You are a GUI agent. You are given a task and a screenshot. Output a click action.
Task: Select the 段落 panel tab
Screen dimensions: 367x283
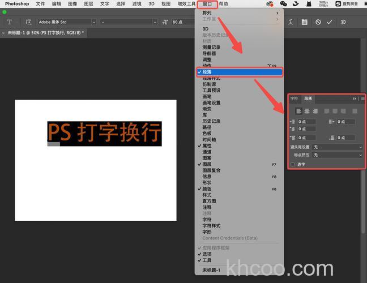click(x=308, y=98)
